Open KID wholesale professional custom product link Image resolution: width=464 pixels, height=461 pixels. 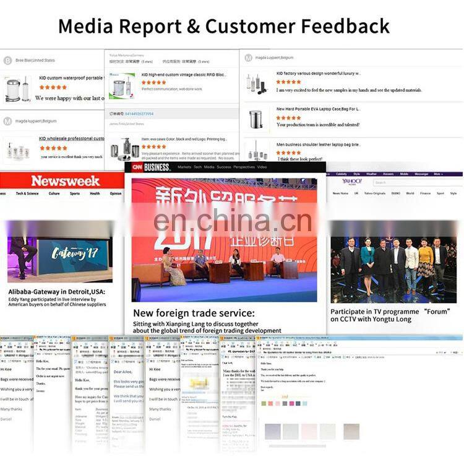click(71, 139)
